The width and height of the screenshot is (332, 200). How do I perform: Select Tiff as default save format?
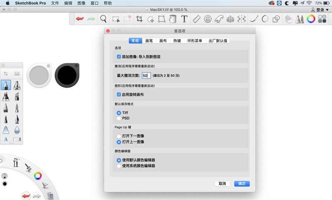tap(119, 113)
